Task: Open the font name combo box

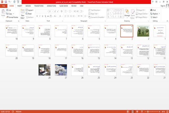Action: click(x=42, y=11)
